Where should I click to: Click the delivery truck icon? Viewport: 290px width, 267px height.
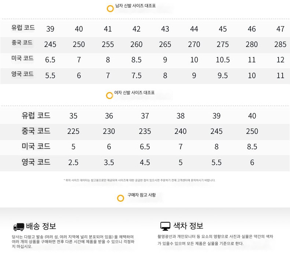pos(19,227)
